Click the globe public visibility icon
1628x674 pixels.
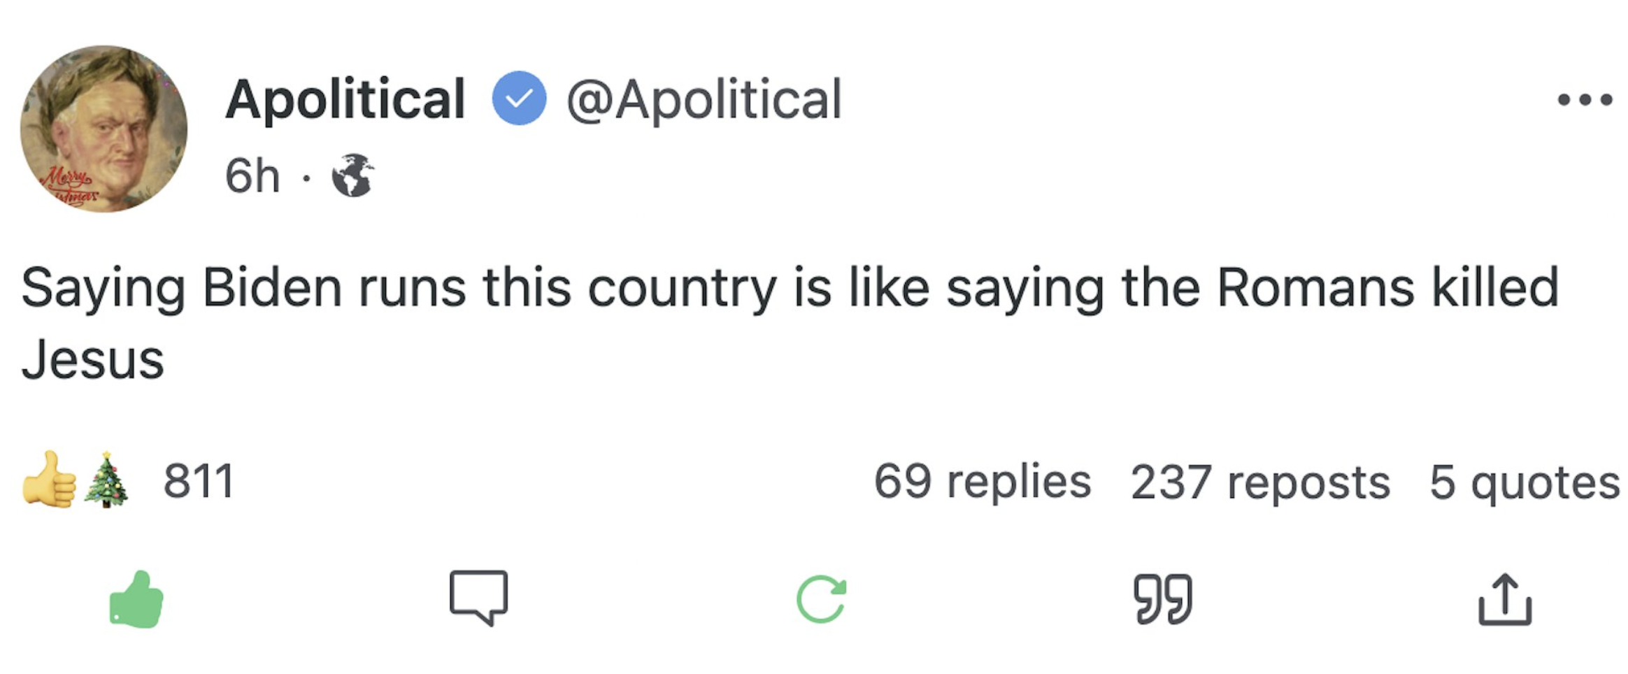click(x=353, y=175)
